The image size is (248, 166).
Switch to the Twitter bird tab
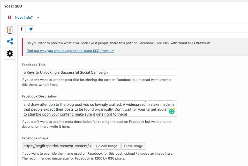coord(31,29)
